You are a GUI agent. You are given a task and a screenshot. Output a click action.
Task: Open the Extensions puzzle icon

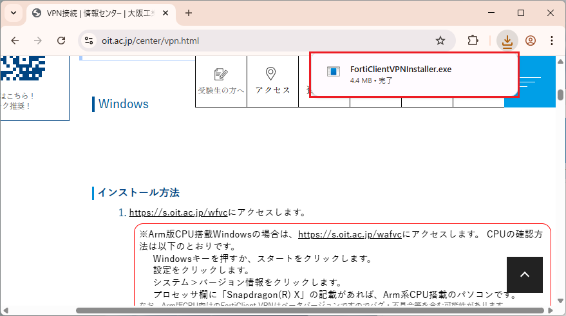[473, 41]
